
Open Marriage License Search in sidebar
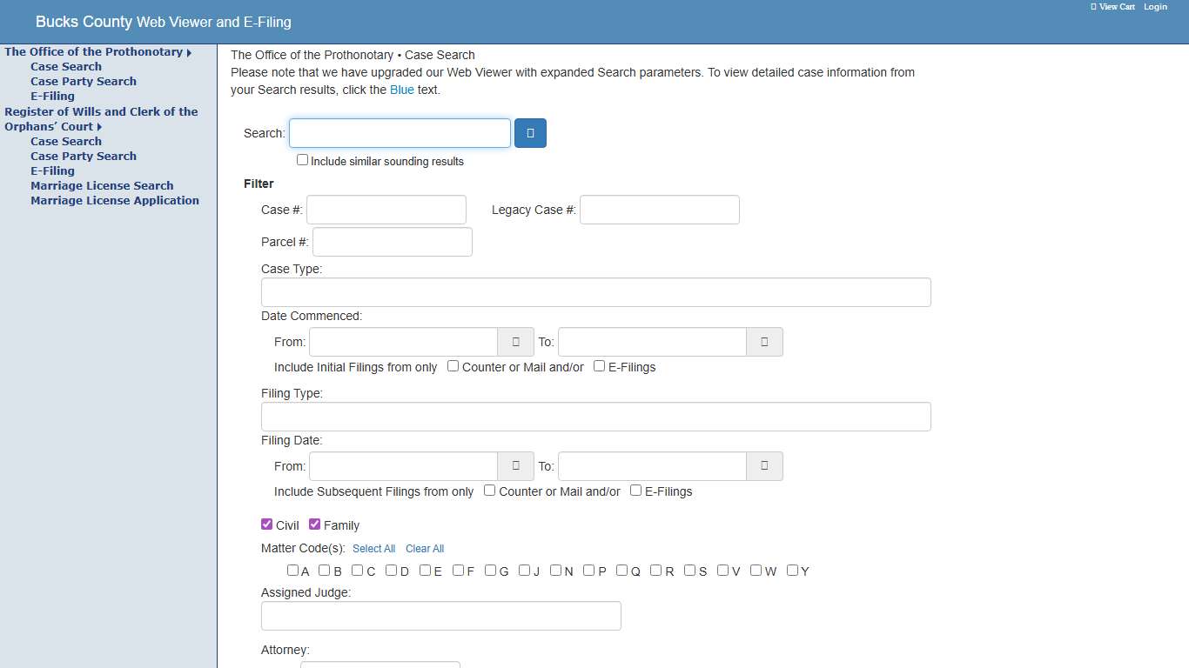point(102,185)
